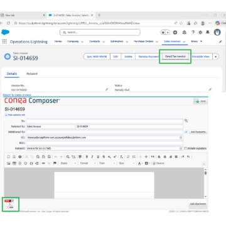Expand the Contacts tab chevron
The height and width of the screenshot is (226, 226).
(104, 41)
